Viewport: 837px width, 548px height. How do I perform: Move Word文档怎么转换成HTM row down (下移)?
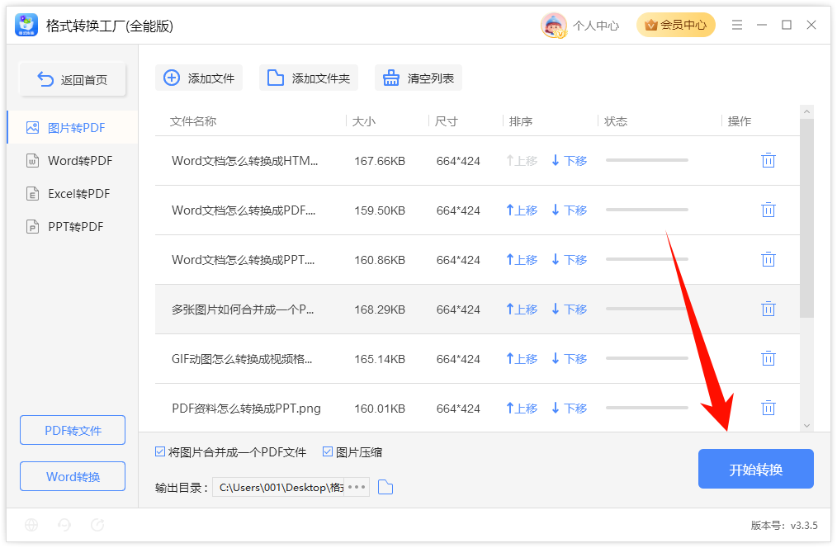pos(569,161)
